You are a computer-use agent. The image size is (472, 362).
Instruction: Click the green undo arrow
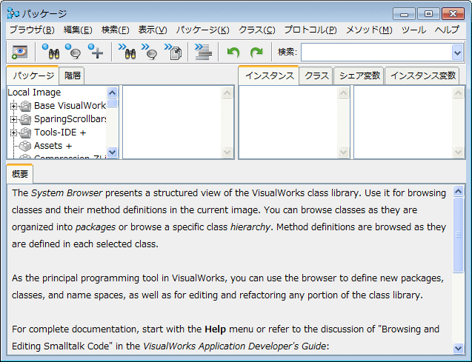[233, 52]
